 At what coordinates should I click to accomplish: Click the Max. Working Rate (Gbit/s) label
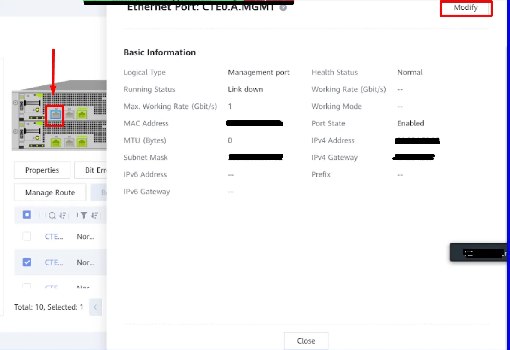click(170, 107)
